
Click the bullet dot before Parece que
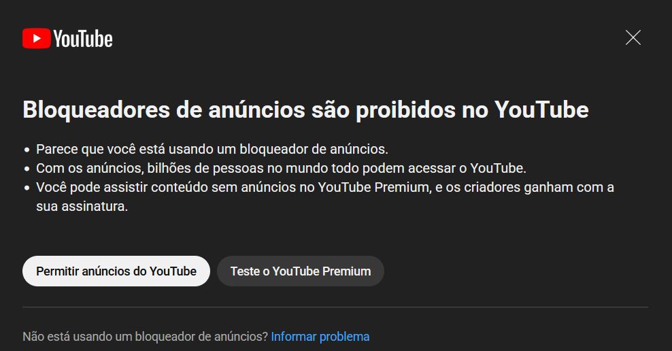click(x=27, y=150)
